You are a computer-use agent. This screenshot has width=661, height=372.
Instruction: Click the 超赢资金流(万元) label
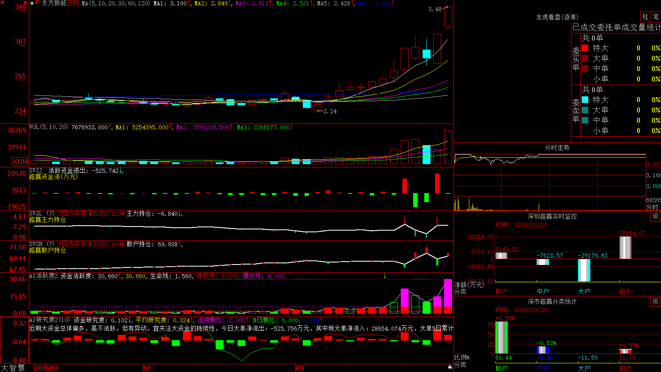pos(53,176)
